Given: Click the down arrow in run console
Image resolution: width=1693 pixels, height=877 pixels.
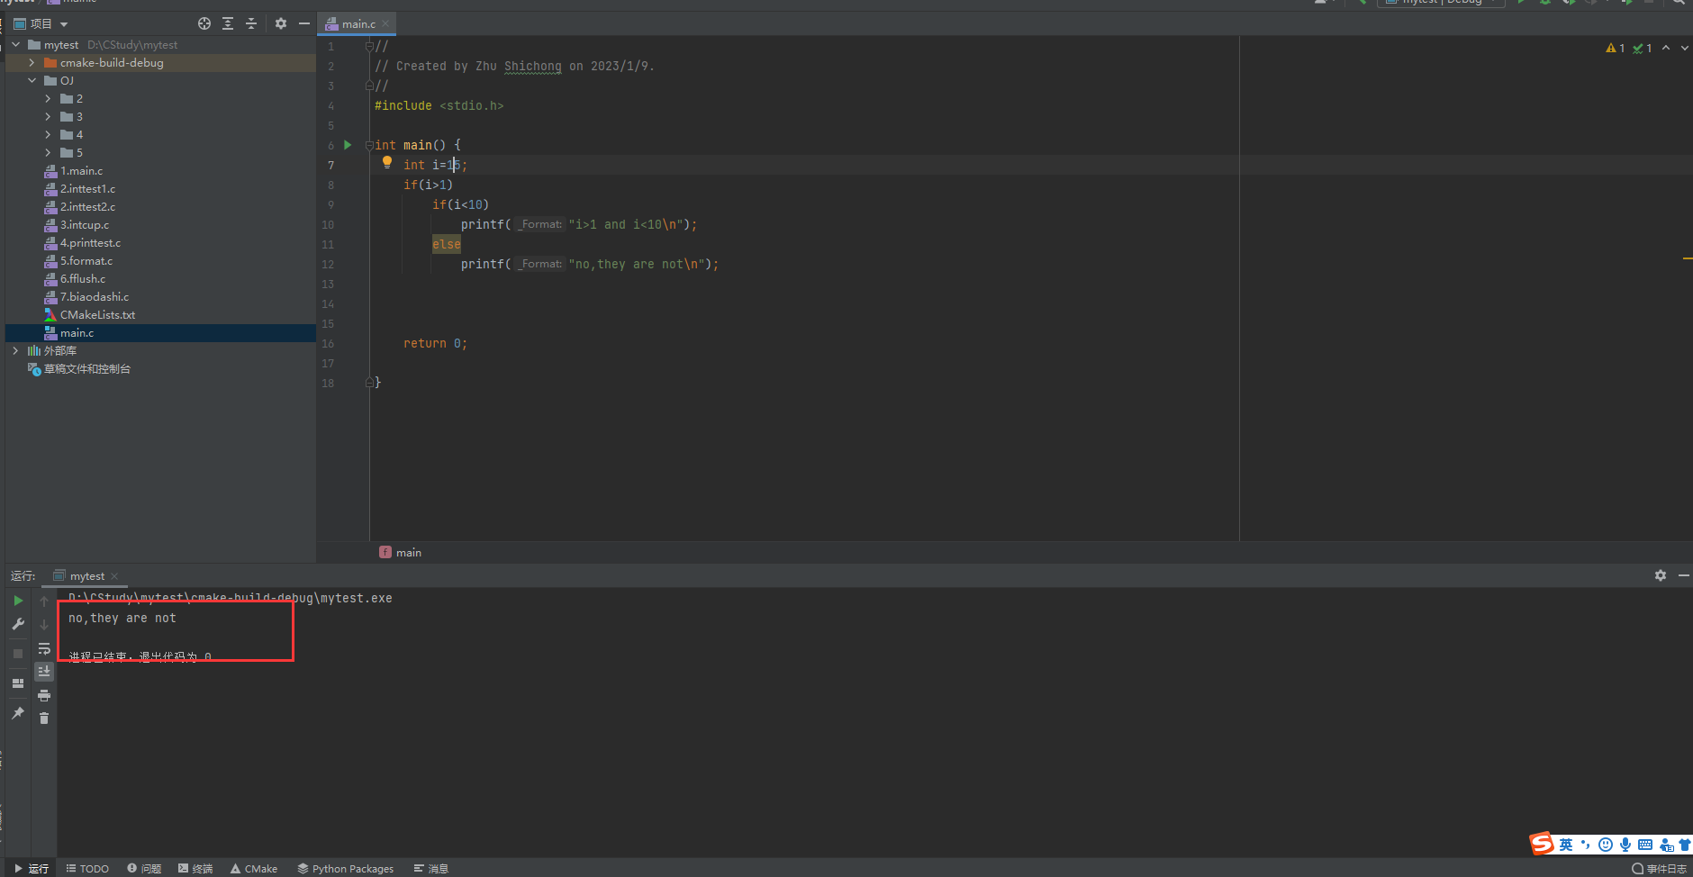Looking at the screenshot, I should tap(44, 624).
